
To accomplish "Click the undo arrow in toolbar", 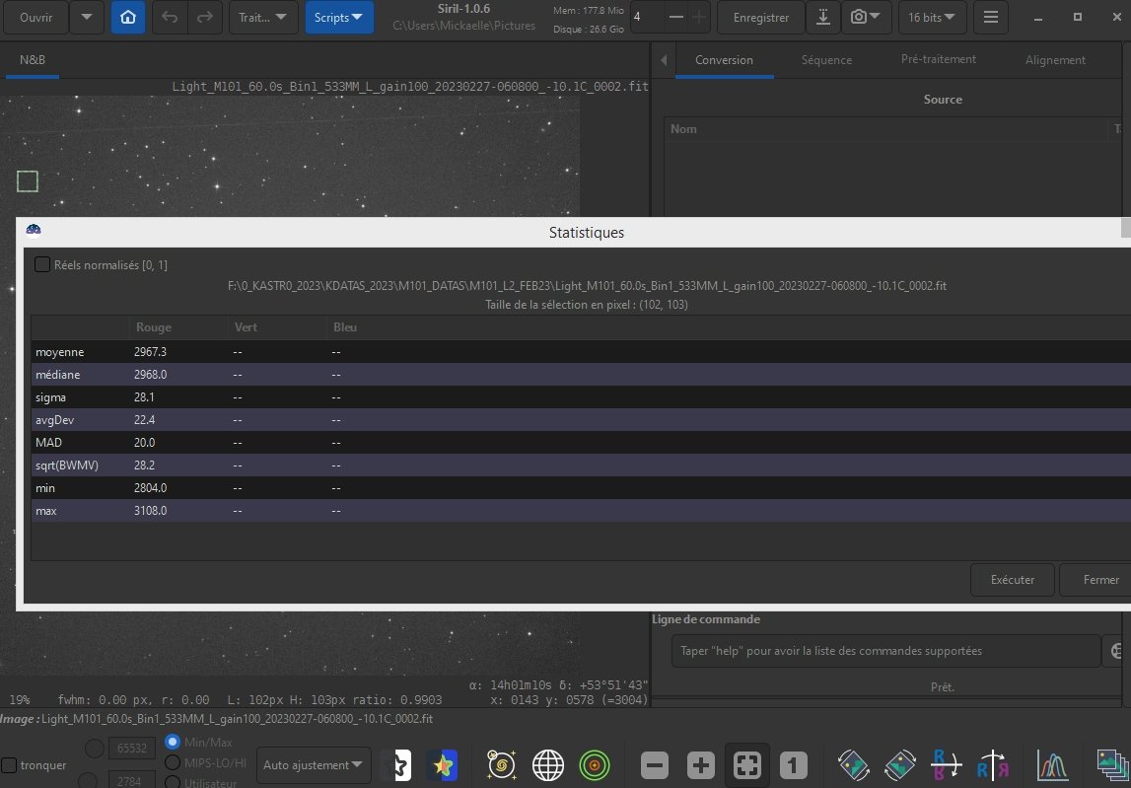I will 171,18.
